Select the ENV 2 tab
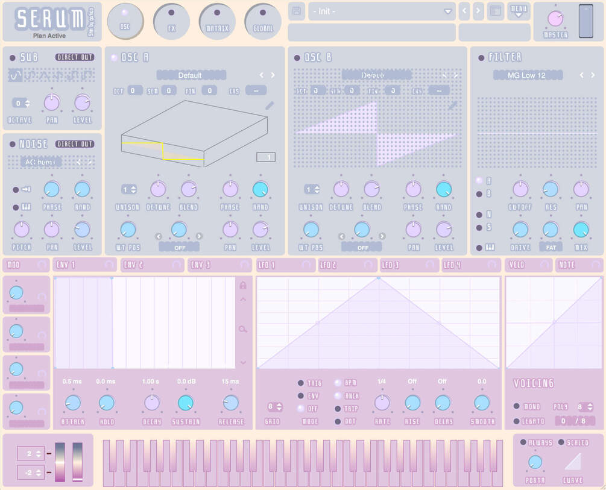This screenshot has height=490, width=606. click(x=151, y=265)
